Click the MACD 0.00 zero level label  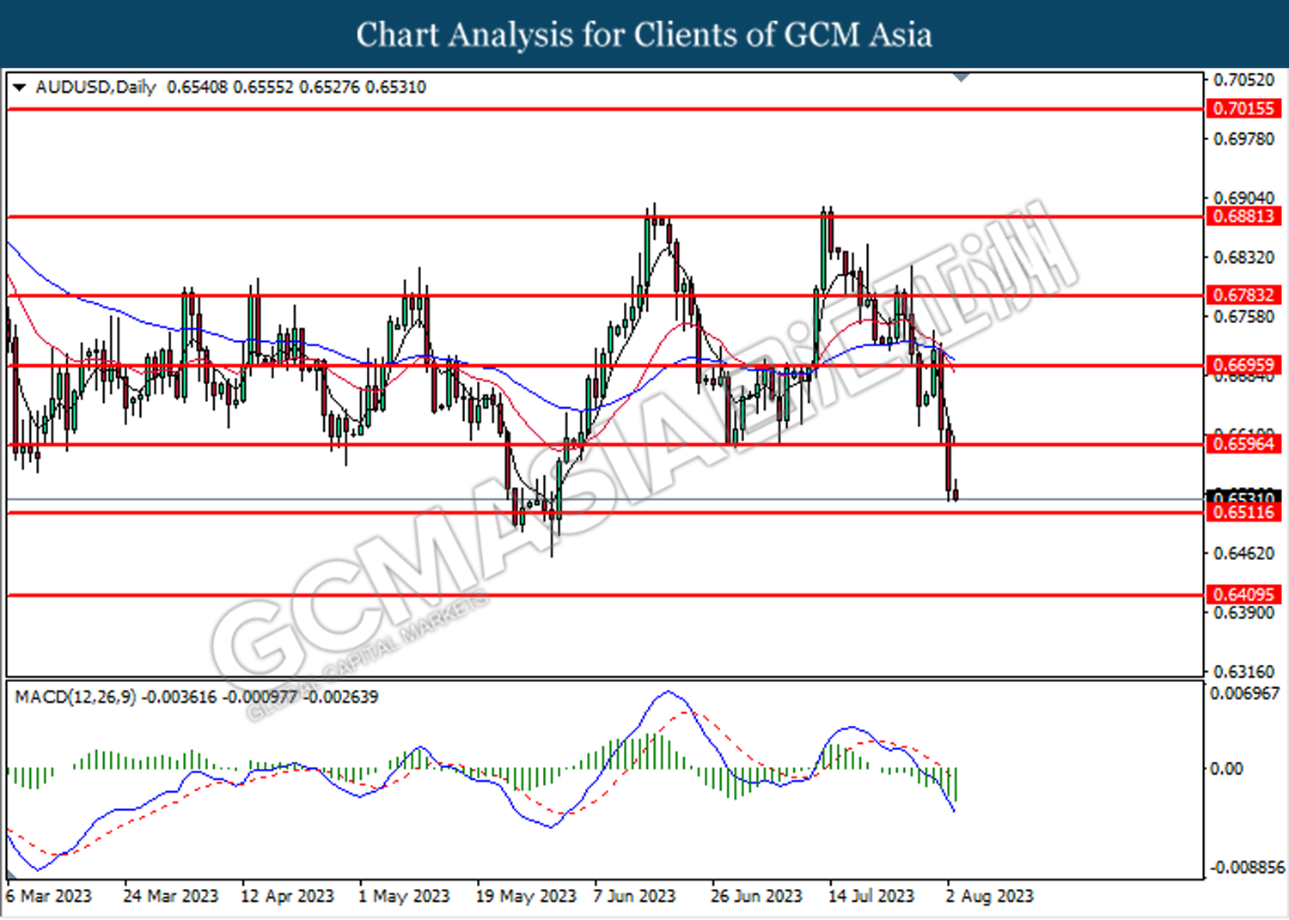click(x=1226, y=769)
